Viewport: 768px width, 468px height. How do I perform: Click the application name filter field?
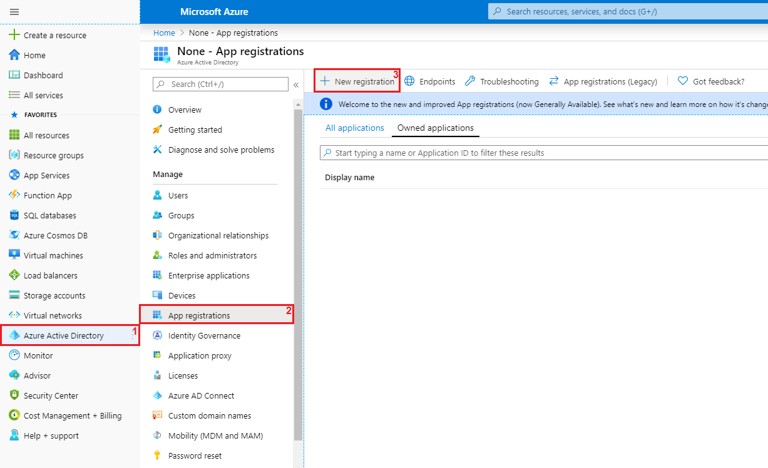[x=544, y=153]
